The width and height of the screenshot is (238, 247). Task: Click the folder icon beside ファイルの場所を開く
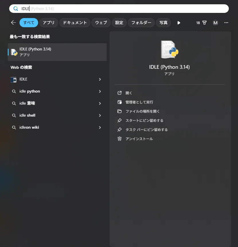[120, 111]
